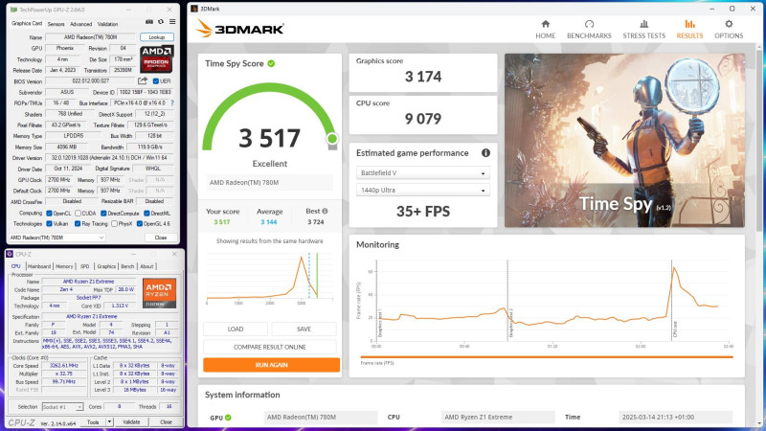The image size is (766, 431).
Task: Toggle the OpenGL 4.6 checkbox
Action: (140, 224)
